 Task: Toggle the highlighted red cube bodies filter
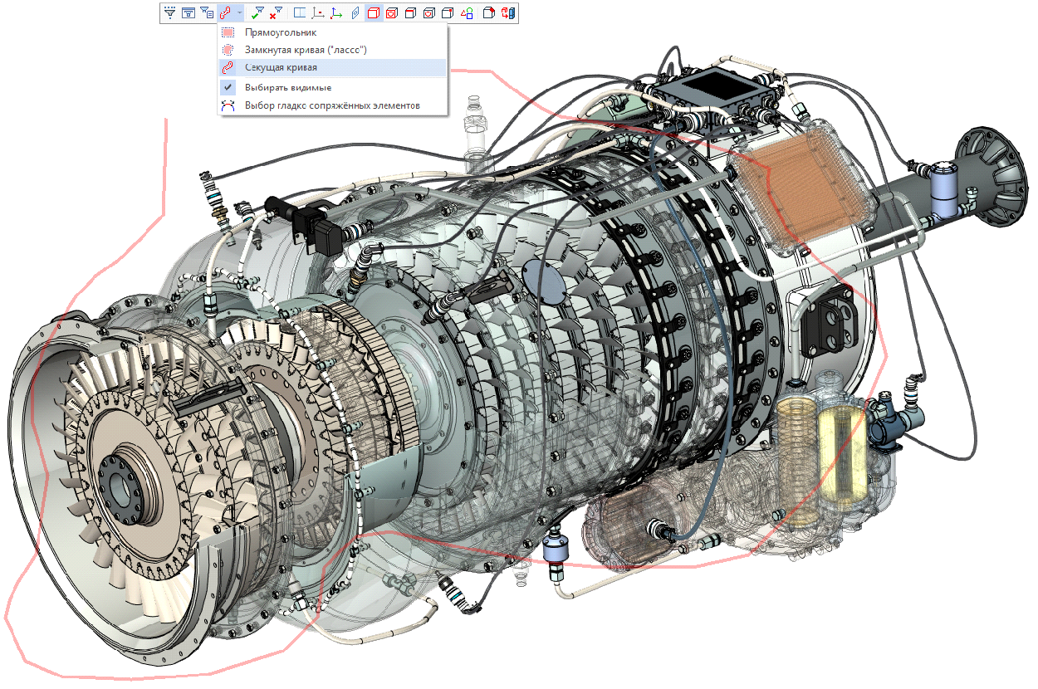[374, 12]
